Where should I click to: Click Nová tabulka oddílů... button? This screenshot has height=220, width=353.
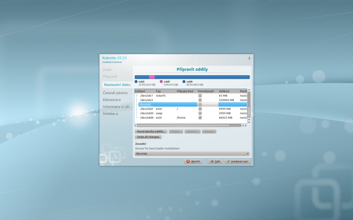point(151,132)
